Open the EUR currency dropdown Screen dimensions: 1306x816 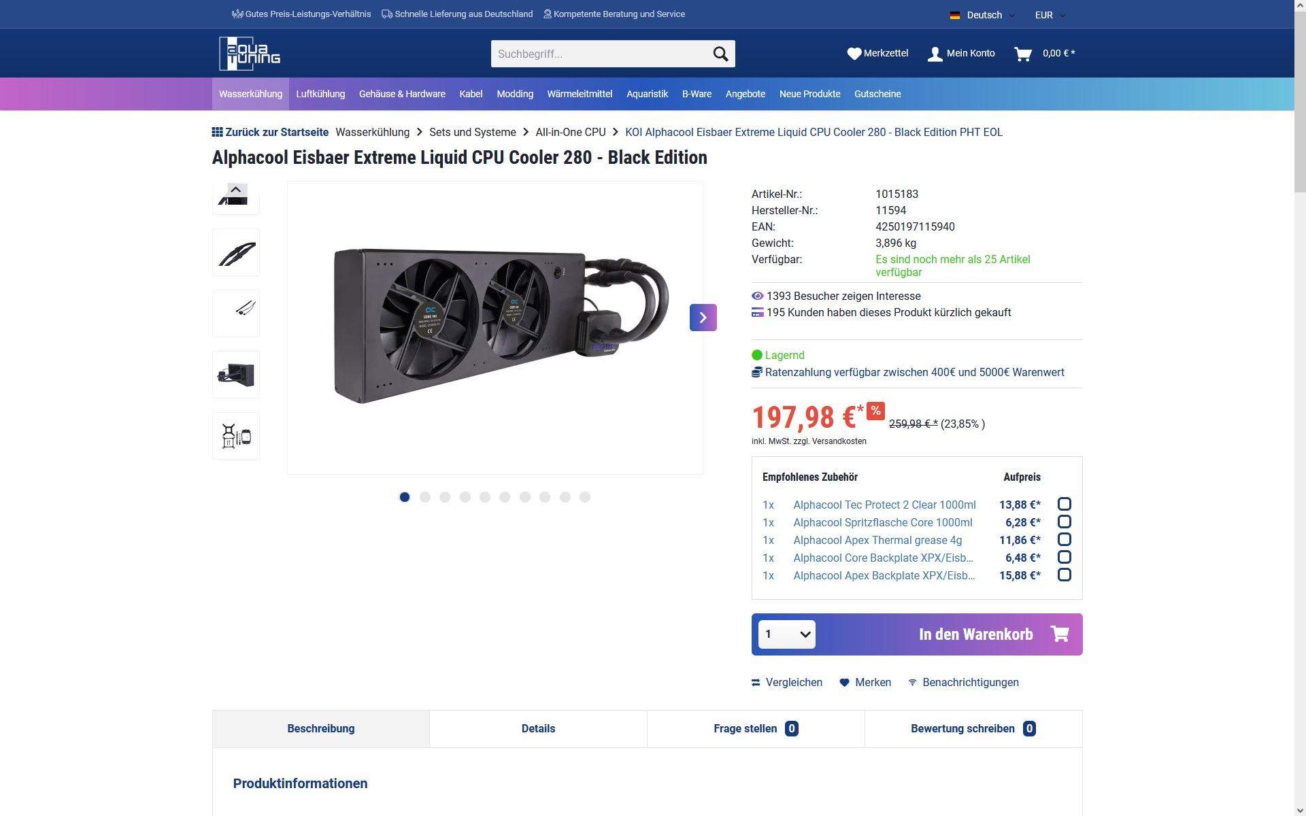(x=1050, y=15)
